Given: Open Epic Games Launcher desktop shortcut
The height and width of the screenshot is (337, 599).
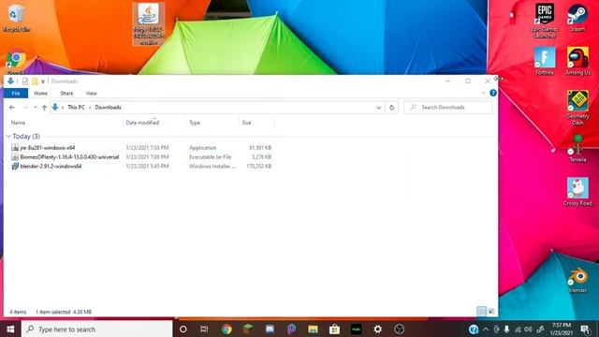Looking at the screenshot, I should [x=545, y=21].
